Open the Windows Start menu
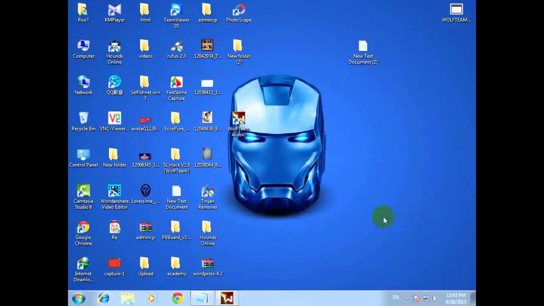544x306 pixels. (x=79, y=298)
